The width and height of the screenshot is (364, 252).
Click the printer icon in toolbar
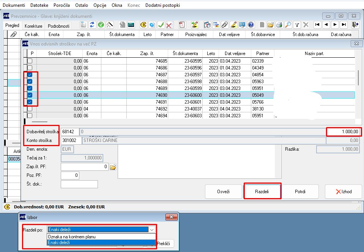point(279,25)
